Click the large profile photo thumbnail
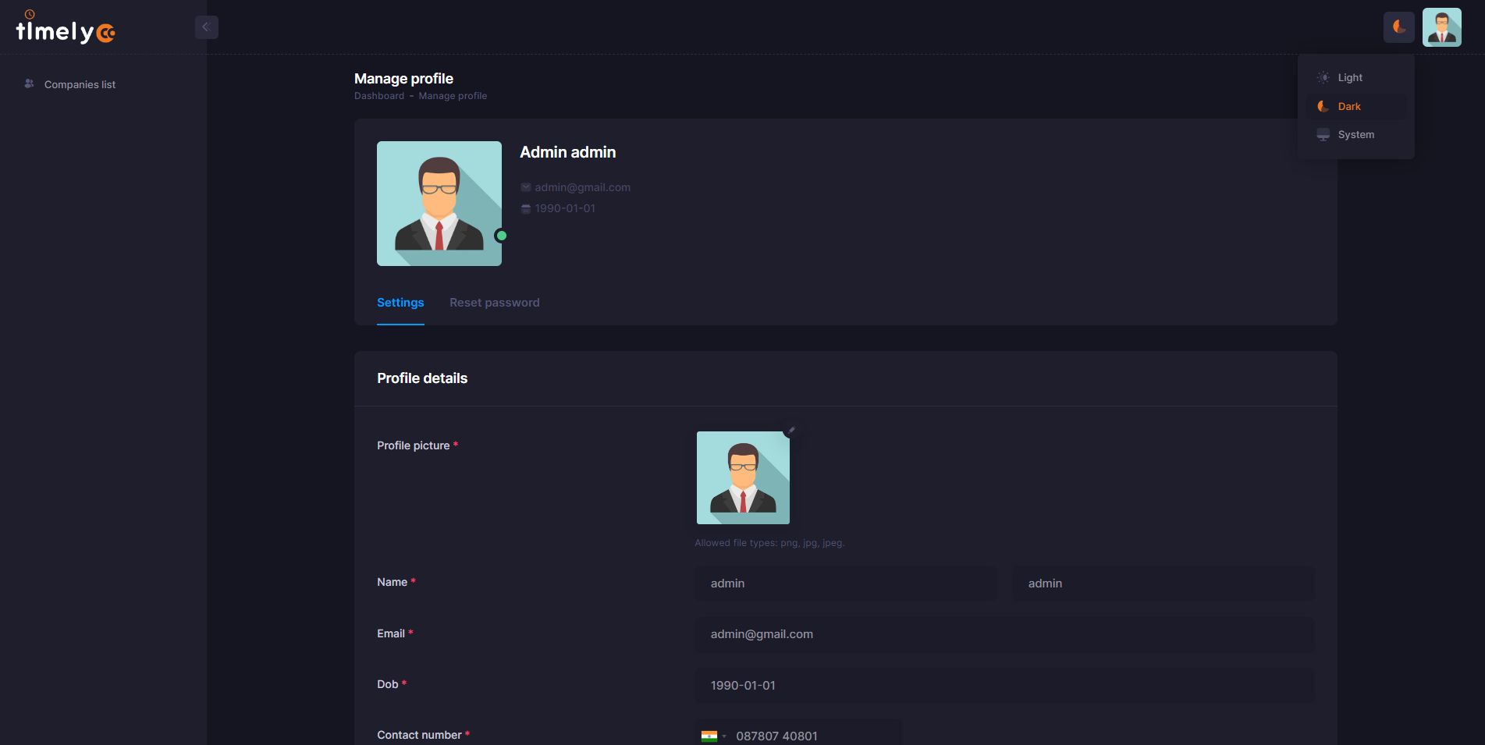Screen dimensions: 1485x745 439,204
